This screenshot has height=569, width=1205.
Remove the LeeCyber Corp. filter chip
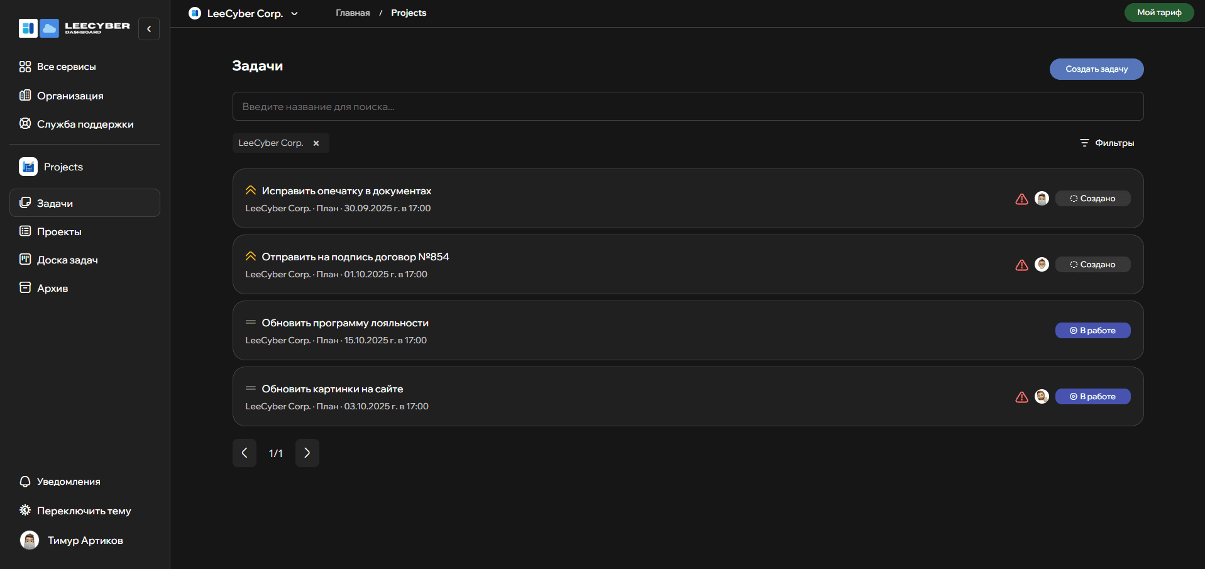point(316,143)
